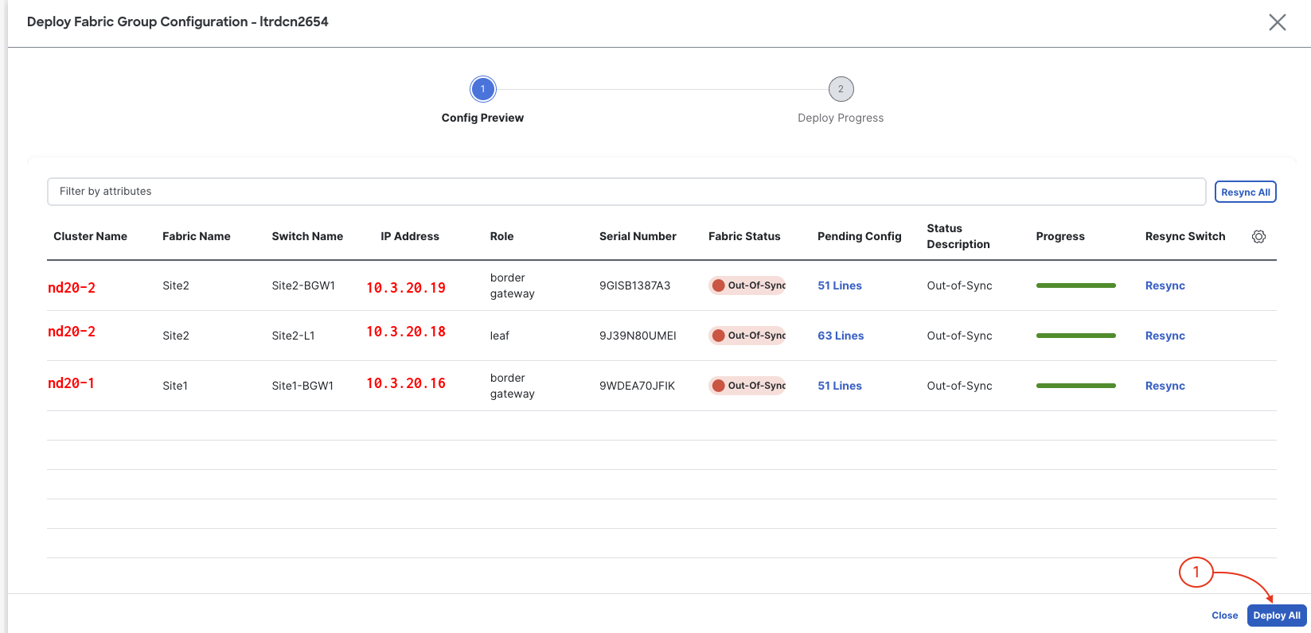Image resolution: width=1311 pixels, height=633 pixels.
Task: Click the Deploy All button
Action: click(1277, 616)
